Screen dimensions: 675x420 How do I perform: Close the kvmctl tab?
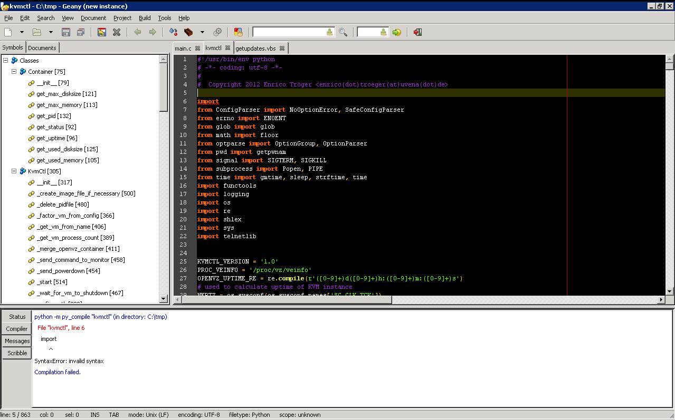coord(227,47)
